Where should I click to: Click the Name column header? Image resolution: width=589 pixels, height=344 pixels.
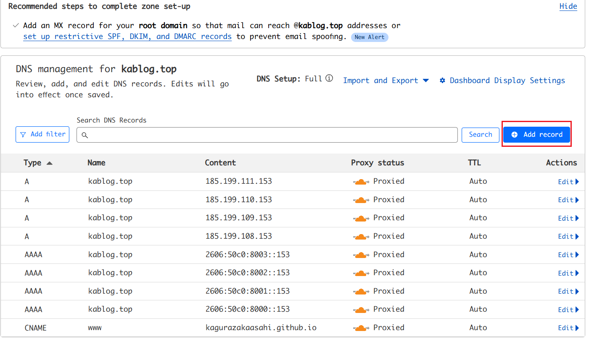(x=96, y=163)
